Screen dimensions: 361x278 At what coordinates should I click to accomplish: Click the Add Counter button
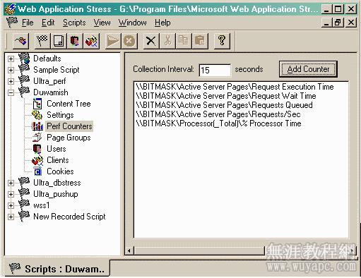308,69
